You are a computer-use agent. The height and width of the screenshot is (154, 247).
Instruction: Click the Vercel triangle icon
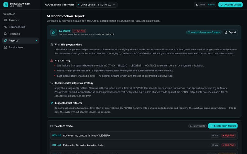click(197, 5)
